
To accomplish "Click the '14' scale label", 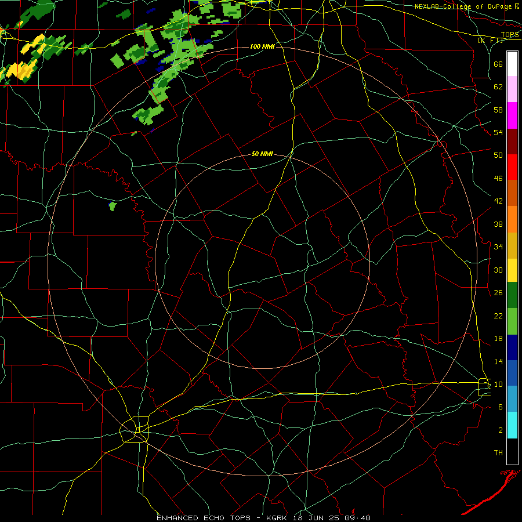I will pyautogui.click(x=498, y=361).
